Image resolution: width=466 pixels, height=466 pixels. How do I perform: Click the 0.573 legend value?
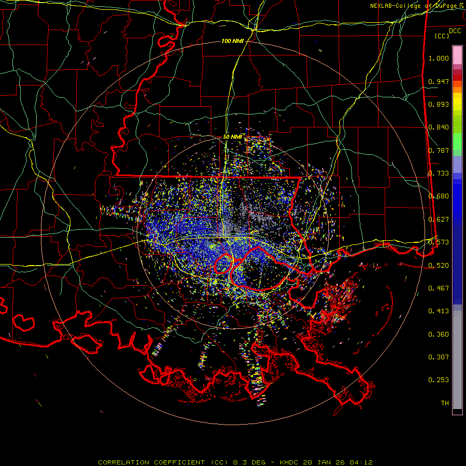[439, 242]
